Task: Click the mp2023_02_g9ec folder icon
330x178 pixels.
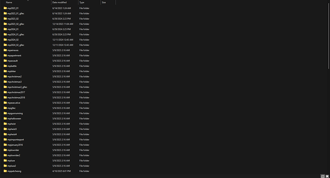Action: click(x=5, y=24)
